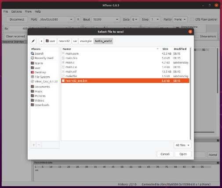Viewport: 222px width, 188px height.
Task: Go to the neorv32 breadcrumb folder
Action: click(x=64, y=41)
